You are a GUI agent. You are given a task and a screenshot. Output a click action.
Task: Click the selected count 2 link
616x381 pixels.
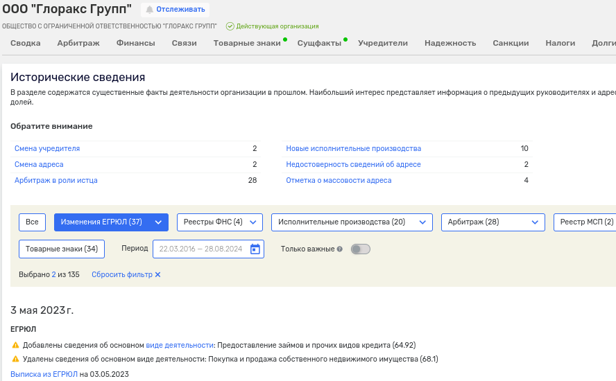(x=54, y=274)
